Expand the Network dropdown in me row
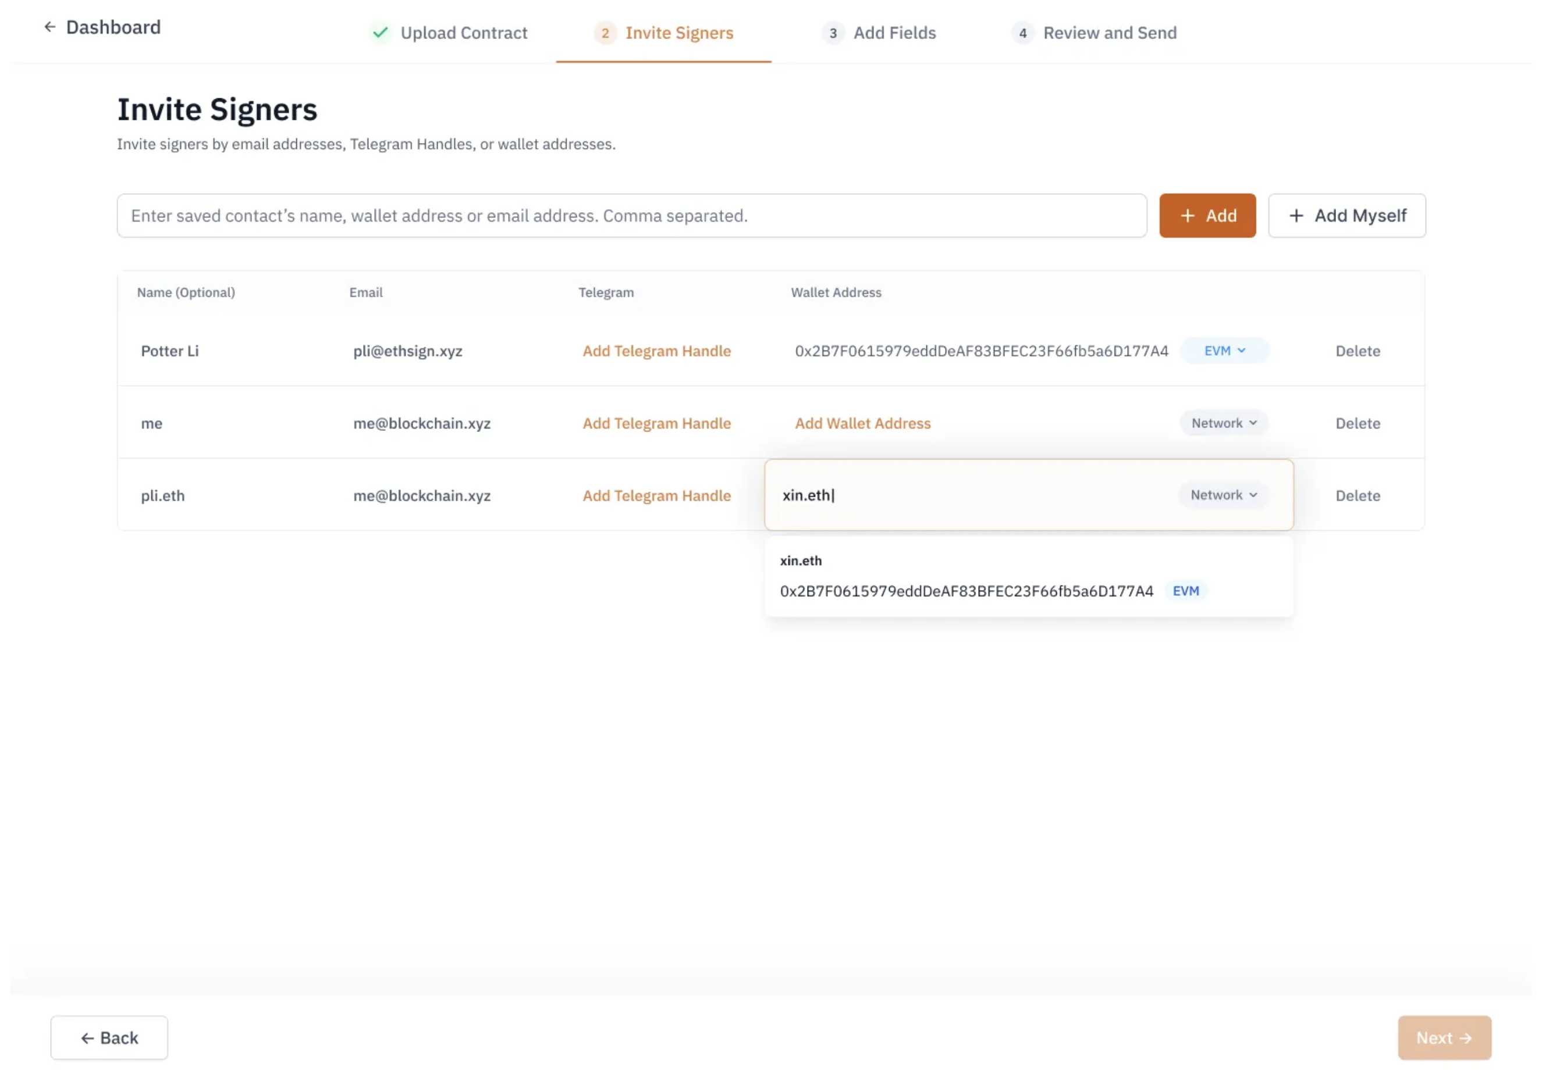Viewport: 1542px width, 1078px height. (1223, 423)
